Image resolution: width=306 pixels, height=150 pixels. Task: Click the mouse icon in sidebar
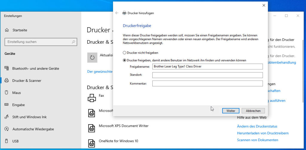[x=7, y=93]
